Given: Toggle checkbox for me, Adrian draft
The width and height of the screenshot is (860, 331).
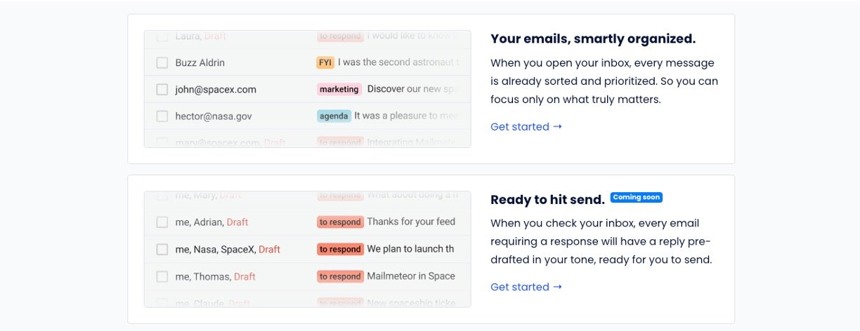Looking at the screenshot, I should (162, 222).
